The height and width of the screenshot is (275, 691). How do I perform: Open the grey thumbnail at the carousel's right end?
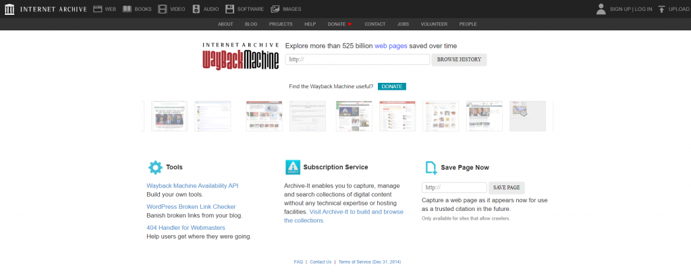(528, 116)
